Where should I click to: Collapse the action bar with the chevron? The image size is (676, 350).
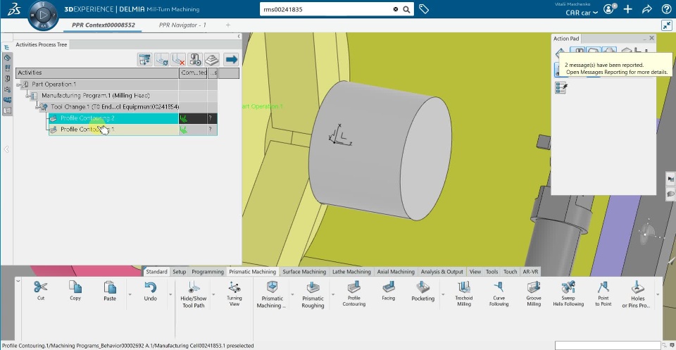[18, 280]
